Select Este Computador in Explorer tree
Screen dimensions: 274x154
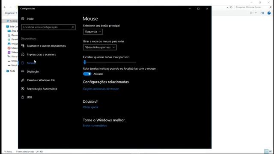coord(12,27)
